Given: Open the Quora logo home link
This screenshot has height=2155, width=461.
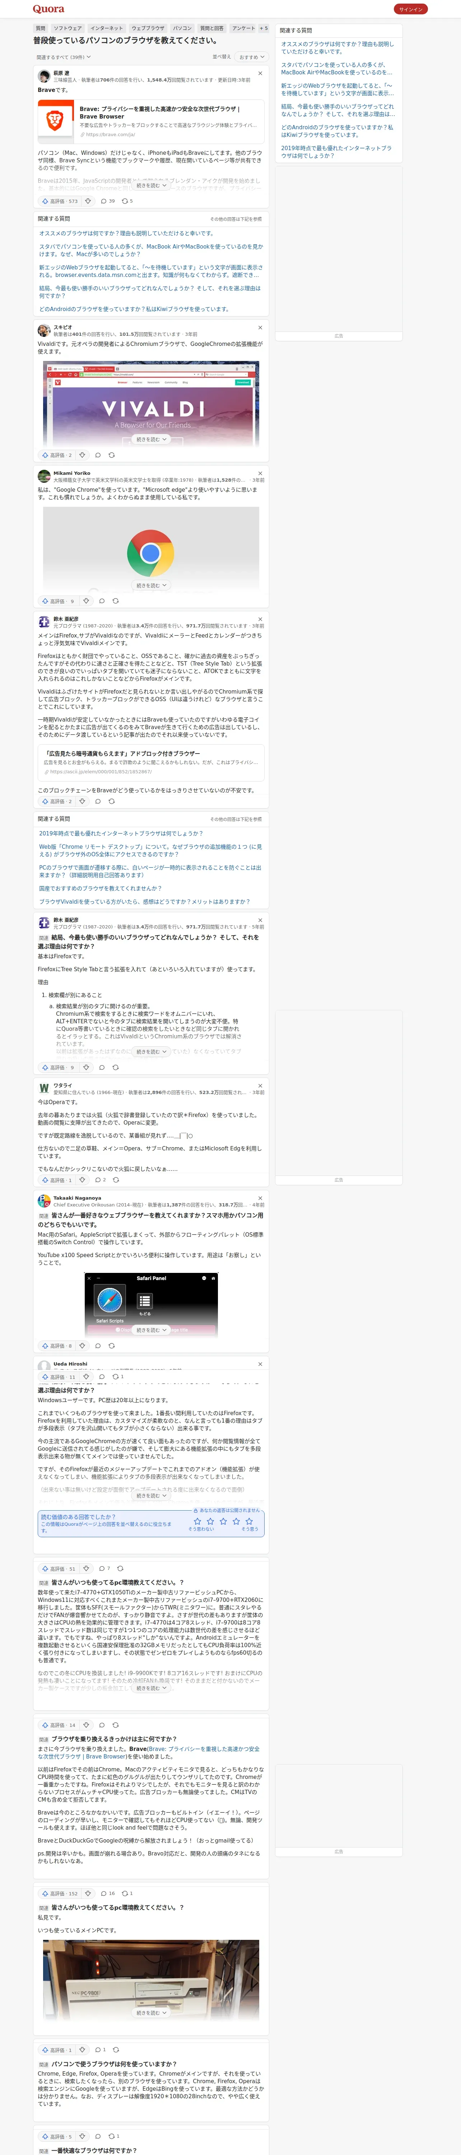Looking at the screenshot, I should pyautogui.click(x=48, y=9).
